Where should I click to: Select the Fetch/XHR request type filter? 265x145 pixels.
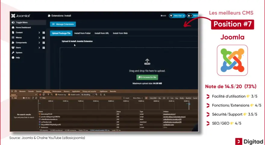click(153, 98)
